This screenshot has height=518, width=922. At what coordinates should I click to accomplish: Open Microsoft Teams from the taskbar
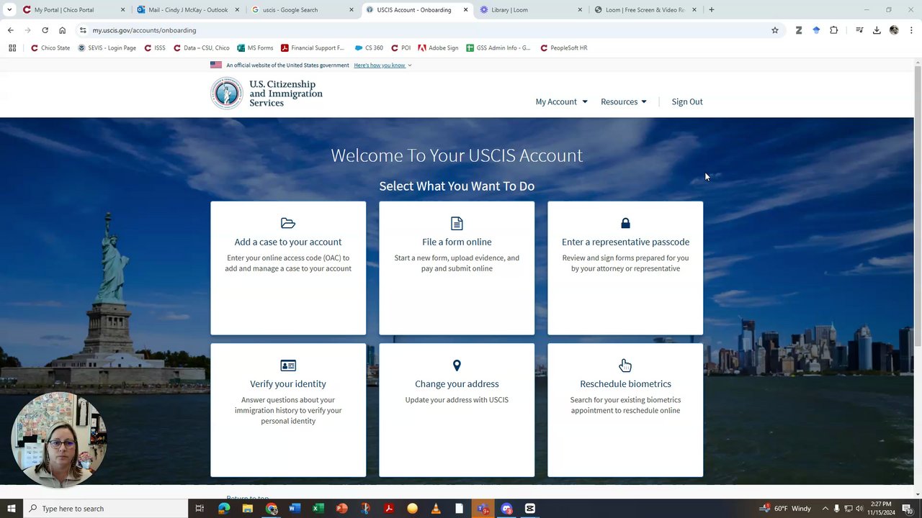point(483,509)
